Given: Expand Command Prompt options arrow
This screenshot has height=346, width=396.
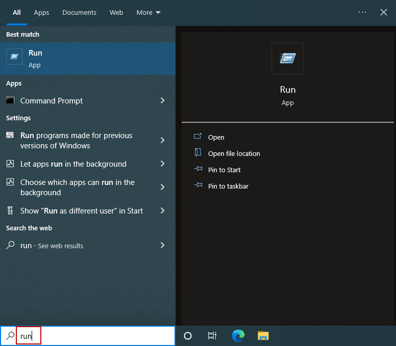Looking at the screenshot, I should [162, 100].
